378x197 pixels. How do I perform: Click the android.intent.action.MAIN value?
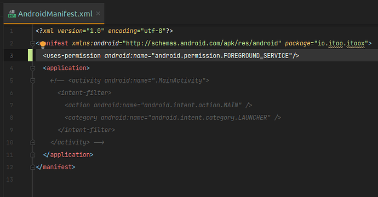point(191,105)
